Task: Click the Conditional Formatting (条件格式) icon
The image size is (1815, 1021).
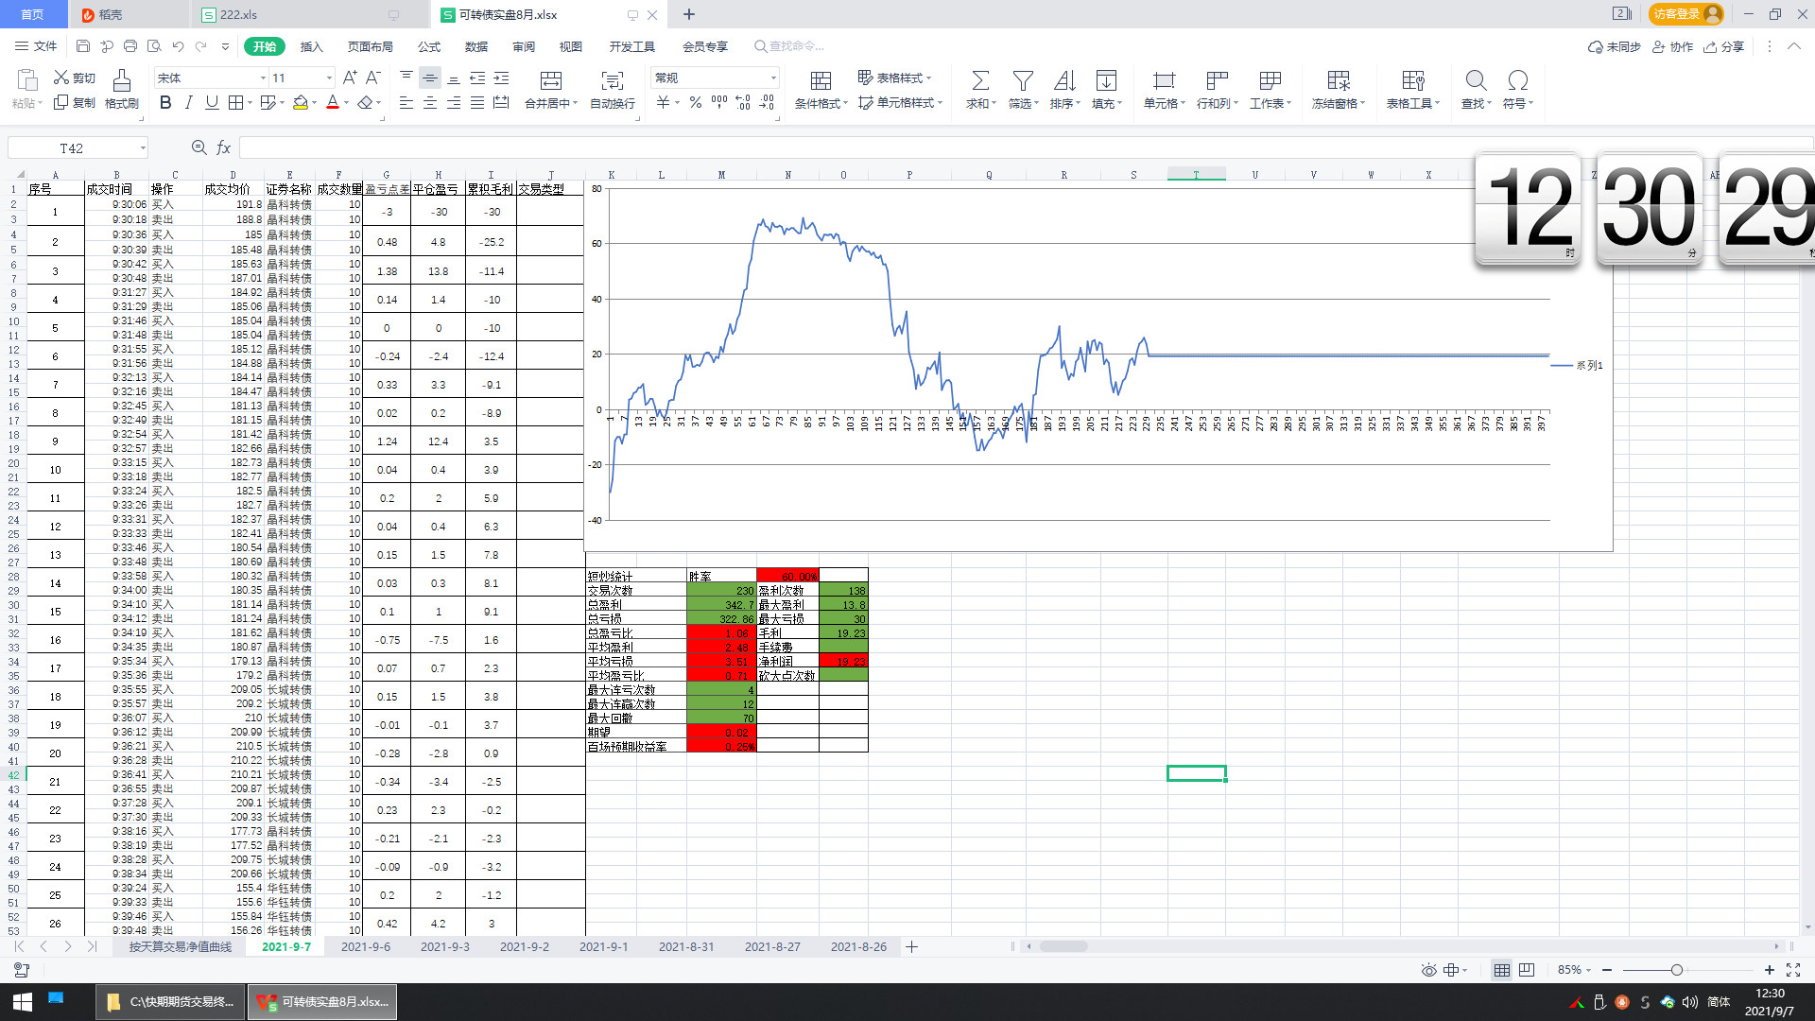Action: [821, 81]
